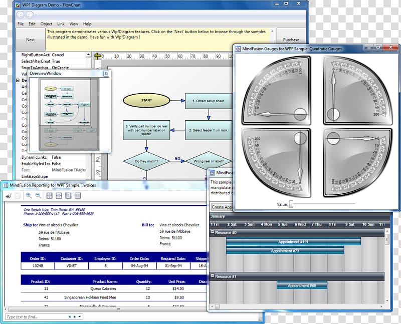
Task: Select the fit-width page view icon
Action: tap(59, 196)
